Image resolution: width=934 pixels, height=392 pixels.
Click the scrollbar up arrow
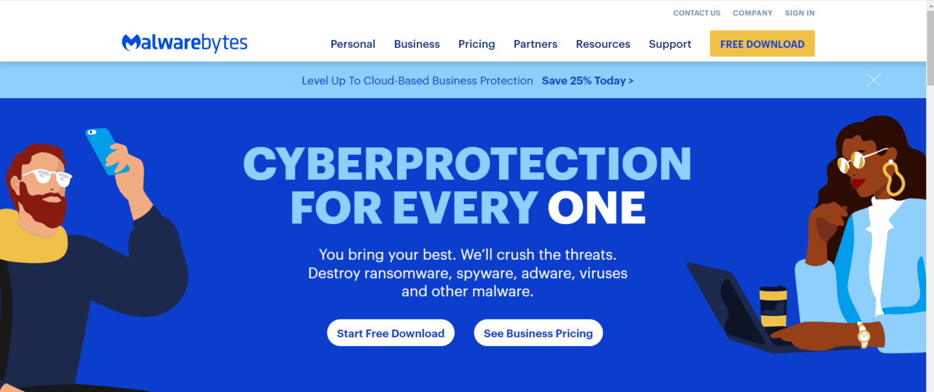point(929,5)
